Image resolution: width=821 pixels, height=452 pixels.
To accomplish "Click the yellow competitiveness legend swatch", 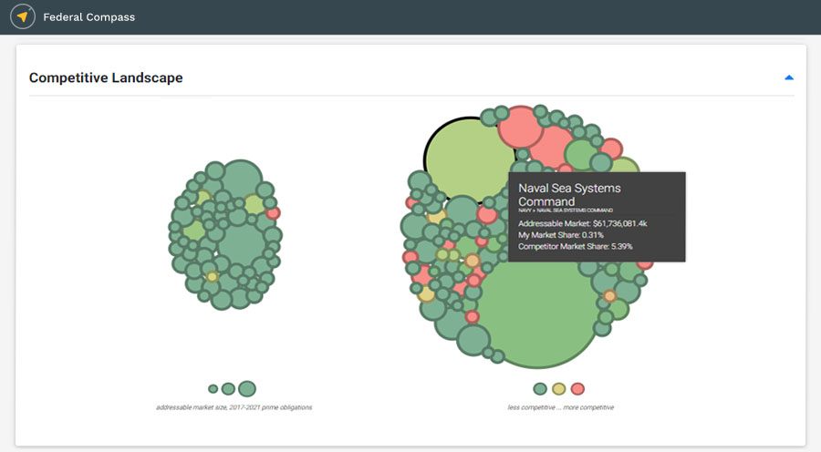I will tap(559, 389).
